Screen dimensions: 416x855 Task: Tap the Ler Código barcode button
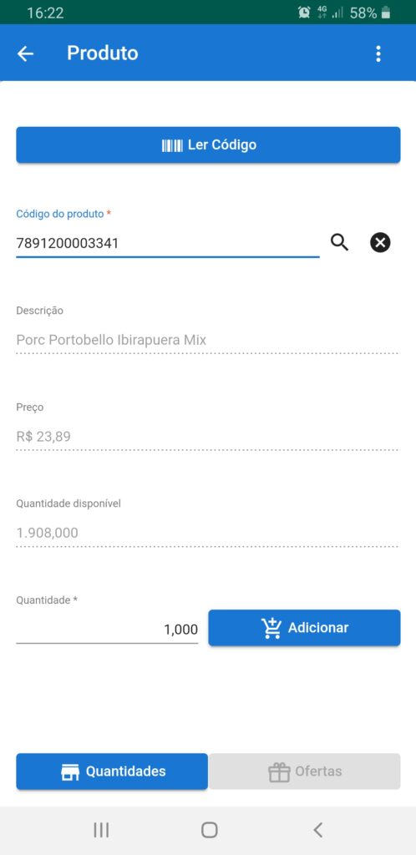tap(208, 145)
